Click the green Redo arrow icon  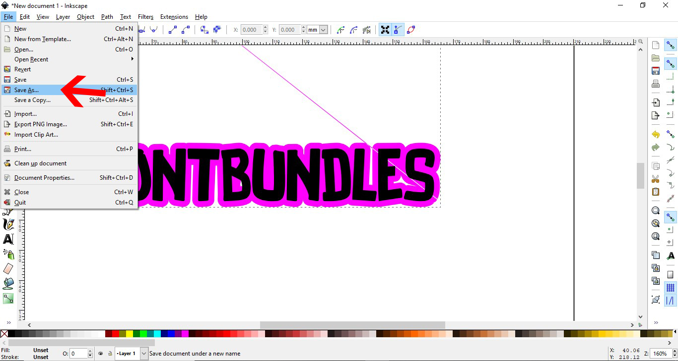point(656,147)
